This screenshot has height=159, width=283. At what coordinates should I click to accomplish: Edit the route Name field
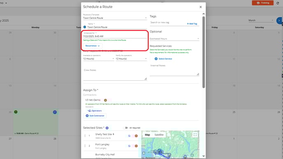pyautogui.click(x=117, y=27)
